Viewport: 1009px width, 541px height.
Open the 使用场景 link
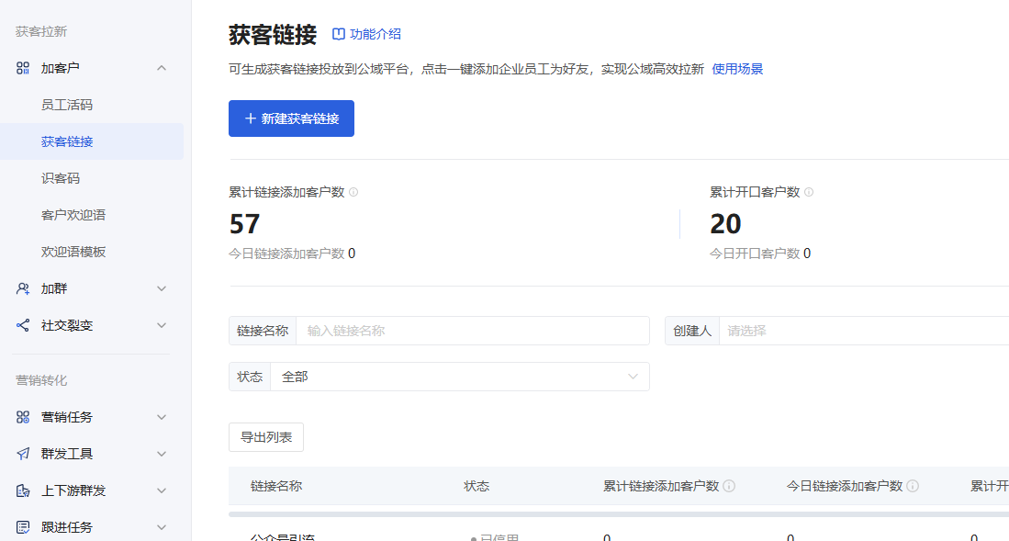[737, 69]
